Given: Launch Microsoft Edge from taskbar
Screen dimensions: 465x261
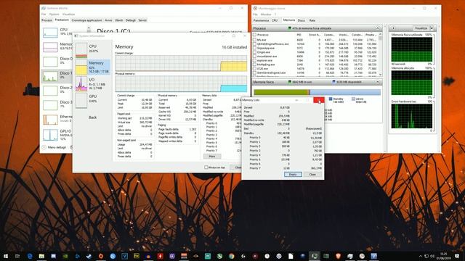Looking at the screenshot, I should coord(30,256).
